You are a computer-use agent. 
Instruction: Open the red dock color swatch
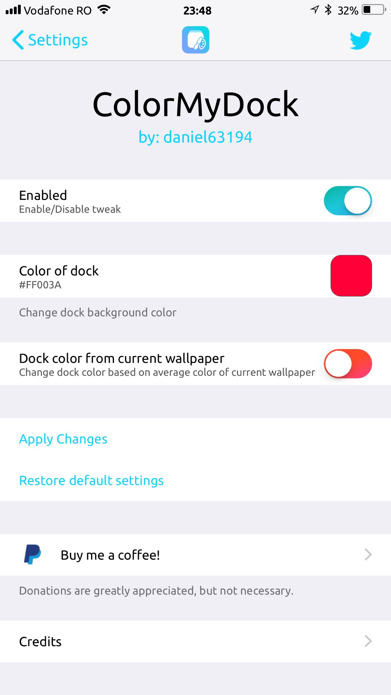pos(351,276)
